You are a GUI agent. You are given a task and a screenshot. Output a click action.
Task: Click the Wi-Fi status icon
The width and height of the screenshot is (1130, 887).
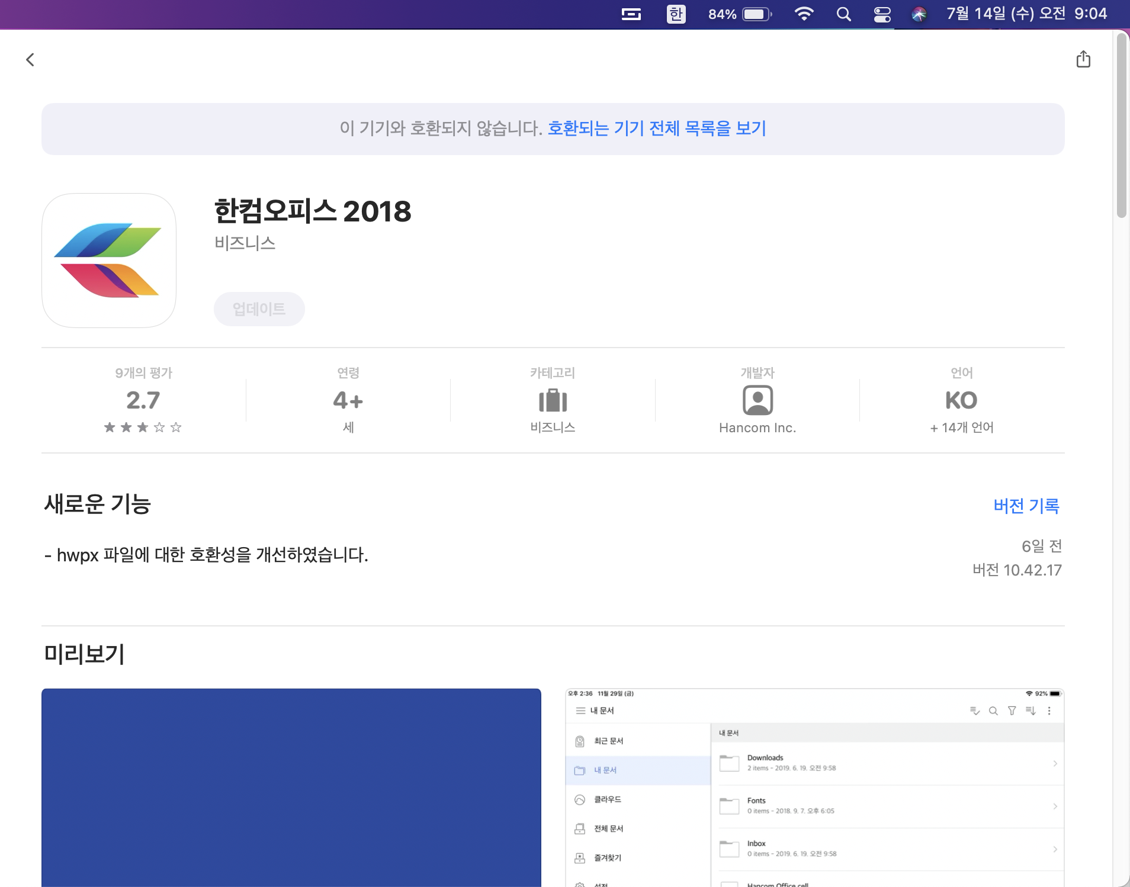coord(804,14)
